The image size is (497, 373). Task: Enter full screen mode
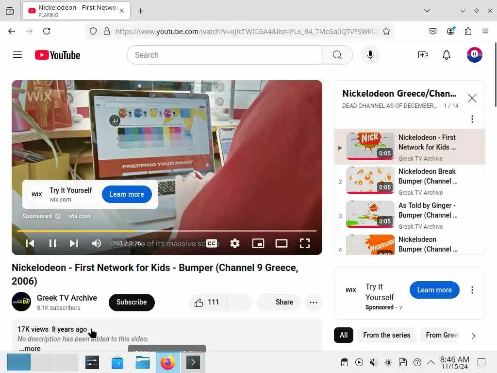(305, 243)
